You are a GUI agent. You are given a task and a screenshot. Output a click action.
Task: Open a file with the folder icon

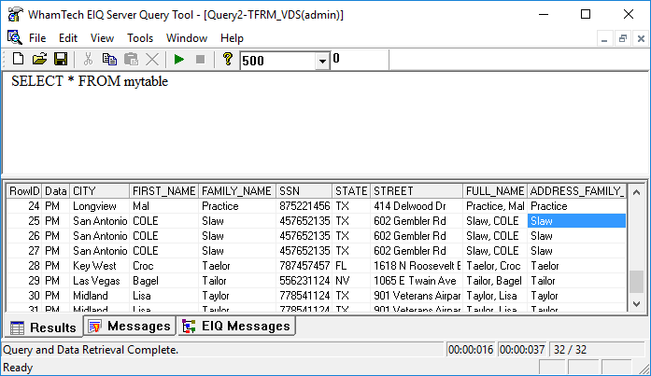pyautogui.click(x=39, y=59)
